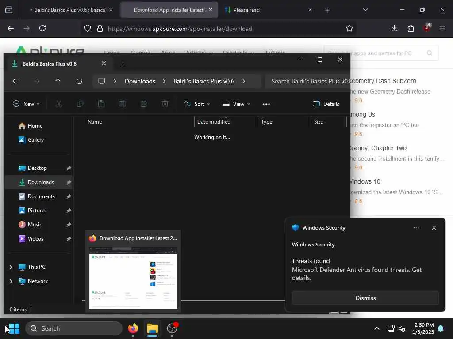Image resolution: width=453 pixels, height=339 pixels.
Task: Toggle the Details pane in Explorer
Action: 326,104
